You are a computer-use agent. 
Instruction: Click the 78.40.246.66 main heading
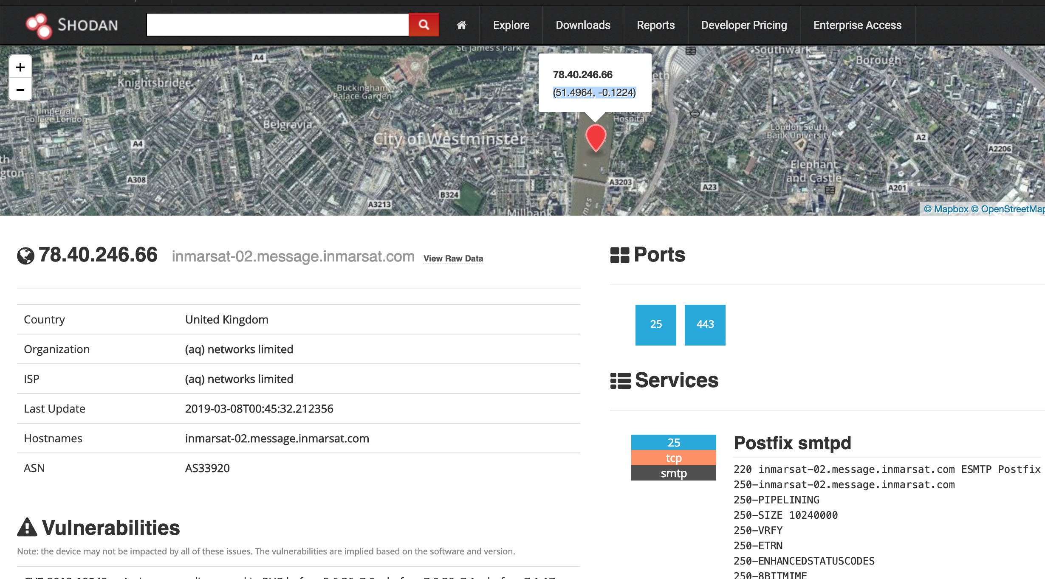98,255
